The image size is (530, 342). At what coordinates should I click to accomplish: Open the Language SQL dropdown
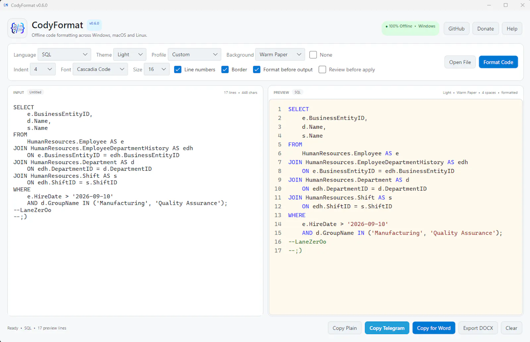64,55
